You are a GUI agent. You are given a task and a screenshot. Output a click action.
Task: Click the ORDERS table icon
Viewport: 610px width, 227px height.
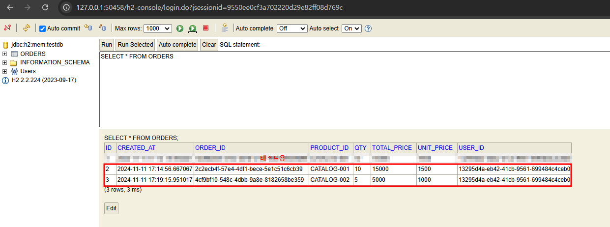tap(14, 54)
